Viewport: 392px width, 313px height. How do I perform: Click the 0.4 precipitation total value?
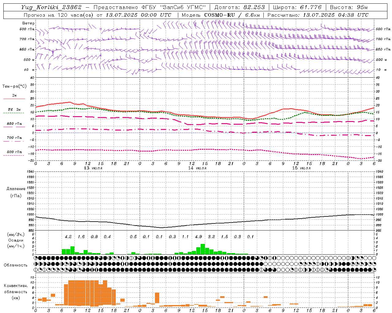(107, 237)
